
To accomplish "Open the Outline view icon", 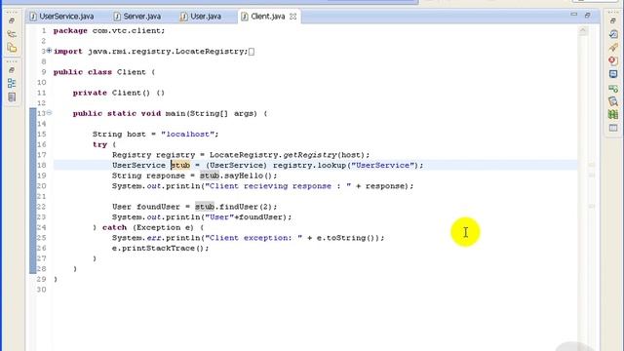I will coord(12,83).
